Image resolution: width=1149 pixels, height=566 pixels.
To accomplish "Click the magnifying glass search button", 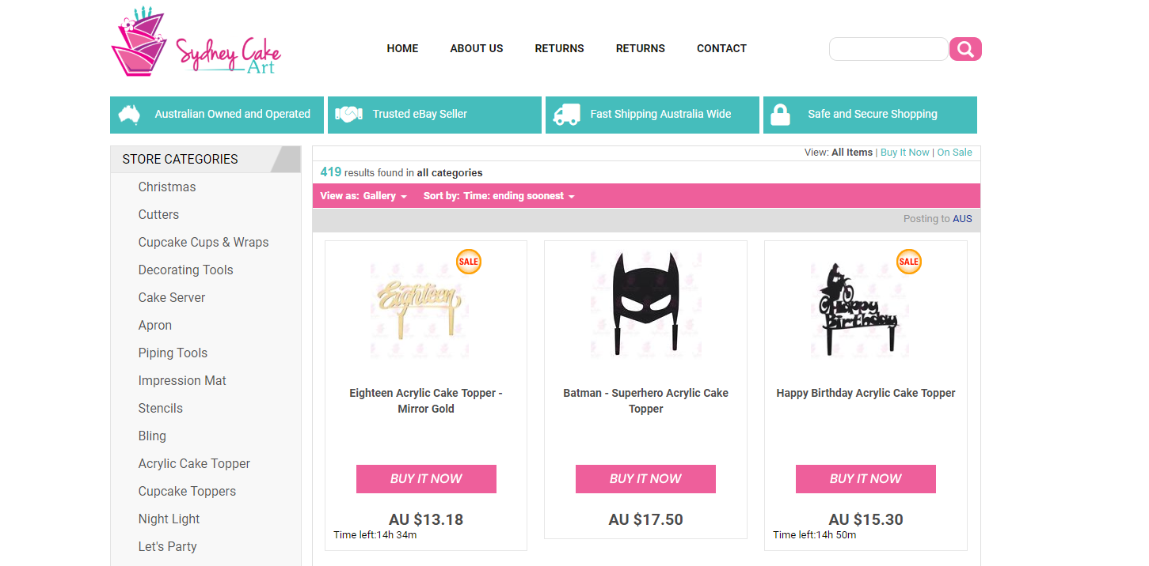I will coord(965,49).
